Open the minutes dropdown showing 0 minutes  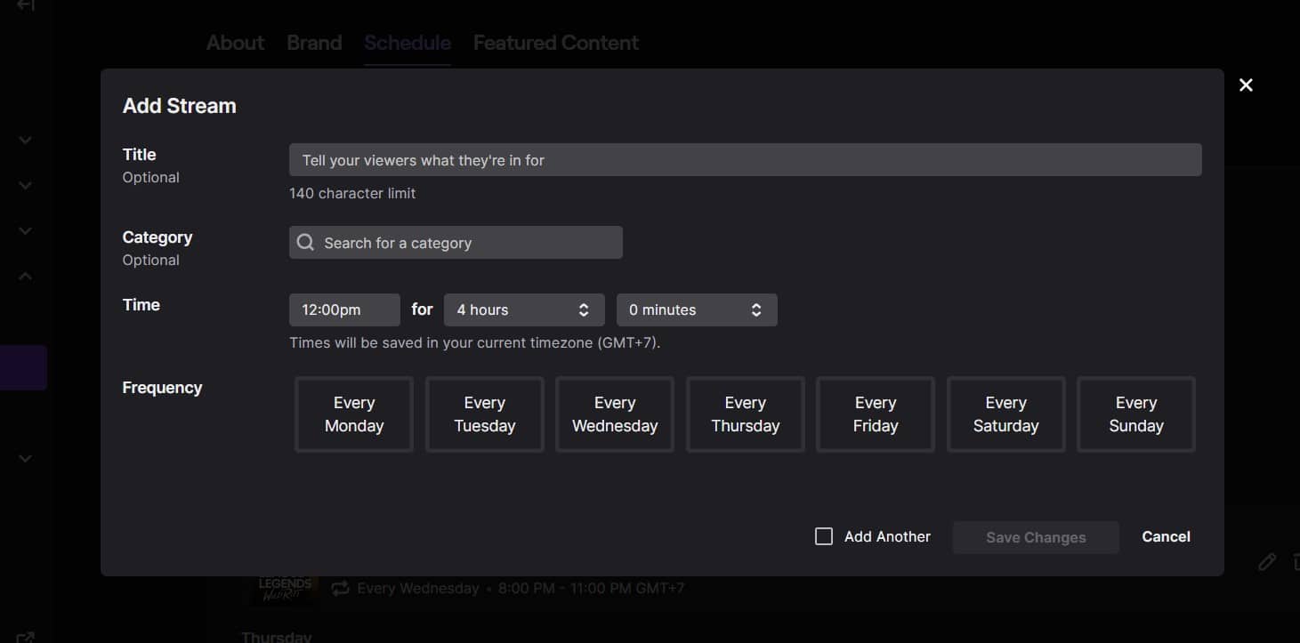click(696, 309)
